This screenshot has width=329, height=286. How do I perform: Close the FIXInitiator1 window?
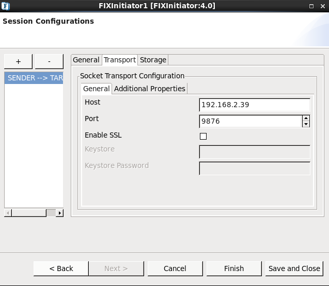323,6
